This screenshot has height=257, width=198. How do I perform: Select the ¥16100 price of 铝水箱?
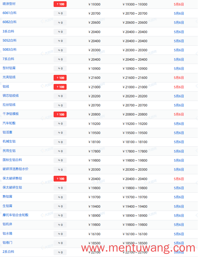(94, 234)
